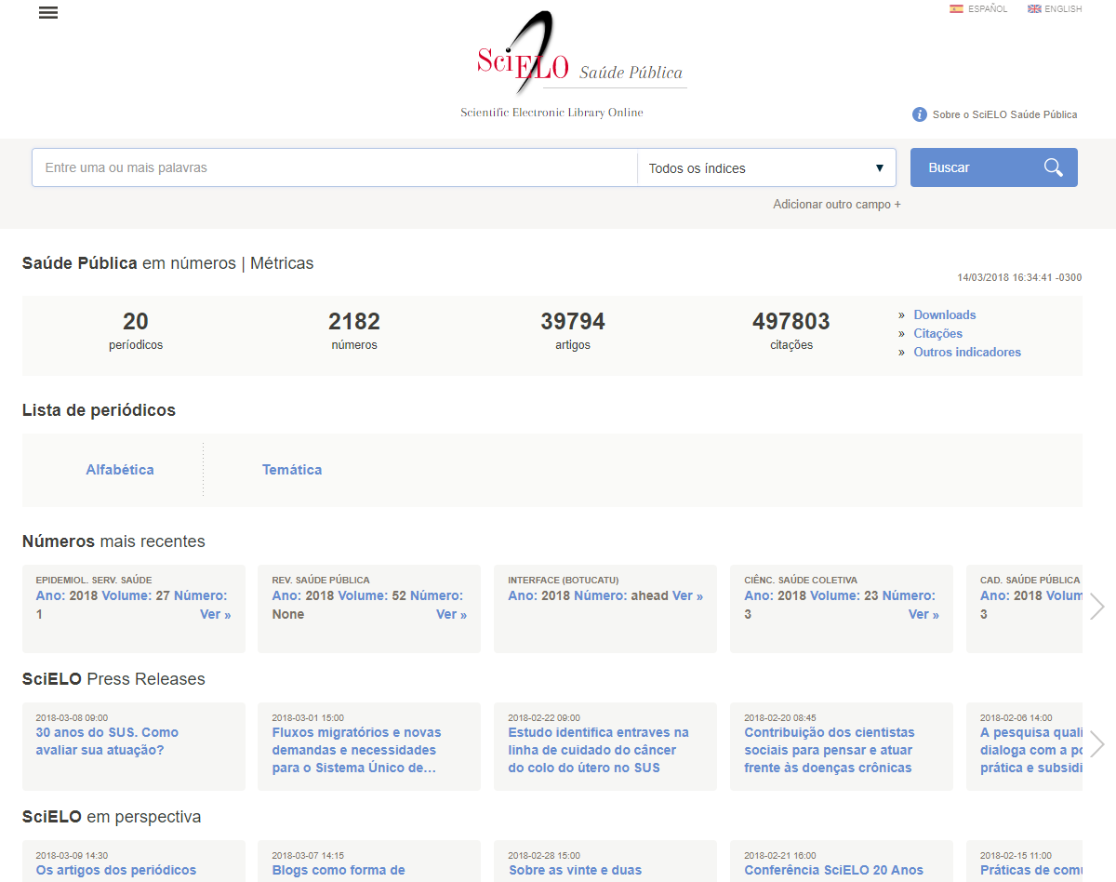Click the 497803 citações count

[791, 330]
